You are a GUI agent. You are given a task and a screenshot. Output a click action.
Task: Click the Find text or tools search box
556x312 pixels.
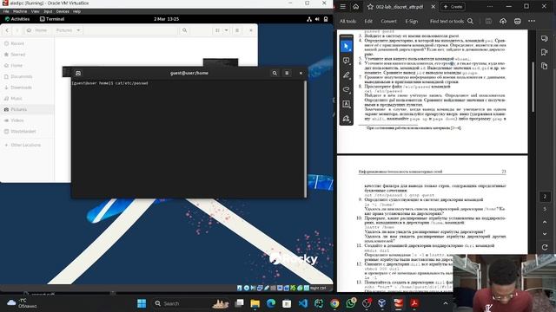pos(452,21)
